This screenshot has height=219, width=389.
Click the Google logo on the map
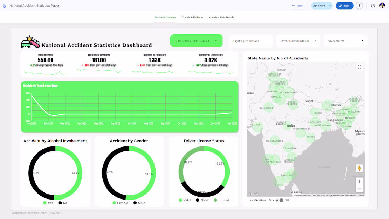[254, 194]
